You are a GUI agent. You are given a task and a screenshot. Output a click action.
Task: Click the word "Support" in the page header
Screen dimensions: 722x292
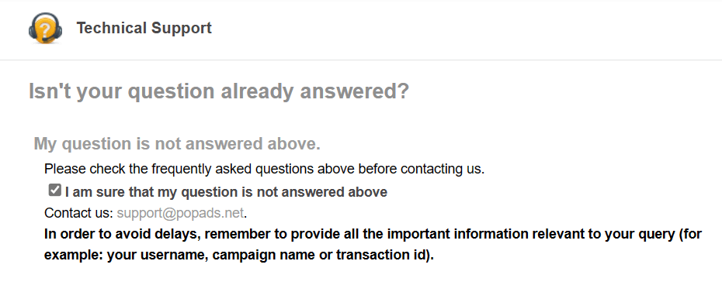[x=182, y=28]
